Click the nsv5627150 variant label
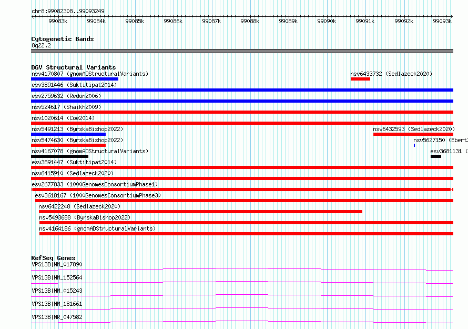 (x=441, y=140)
